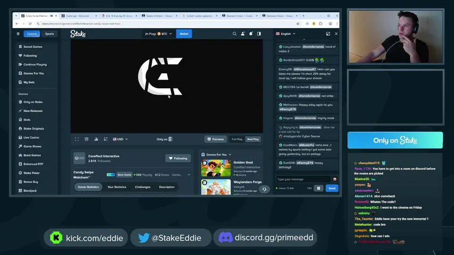This screenshot has width=454, height=255.
Task: Open the search magnifier in Stake header
Action: point(234,34)
